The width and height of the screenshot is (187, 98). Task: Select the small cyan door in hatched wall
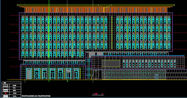(156, 77)
